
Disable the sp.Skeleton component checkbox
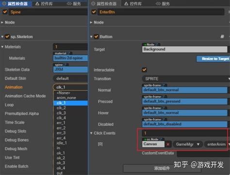pyautogui.click(x=7, y=36)
